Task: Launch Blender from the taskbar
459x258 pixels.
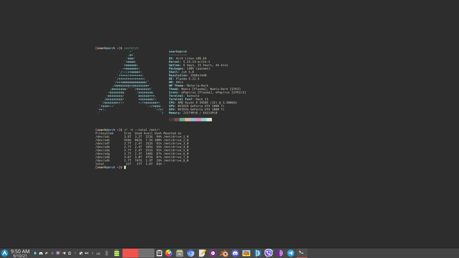Action: click(224, 253)
